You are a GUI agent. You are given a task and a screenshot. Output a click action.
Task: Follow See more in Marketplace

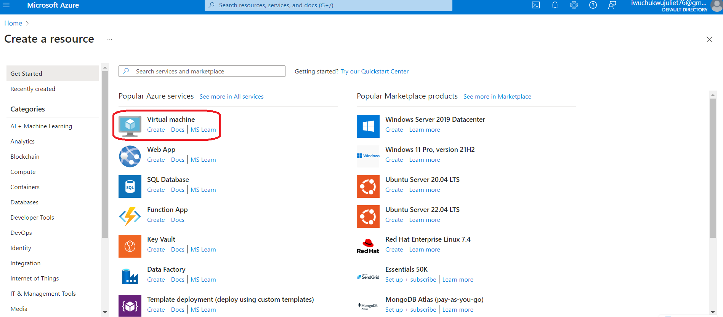[x=497, y=97]
